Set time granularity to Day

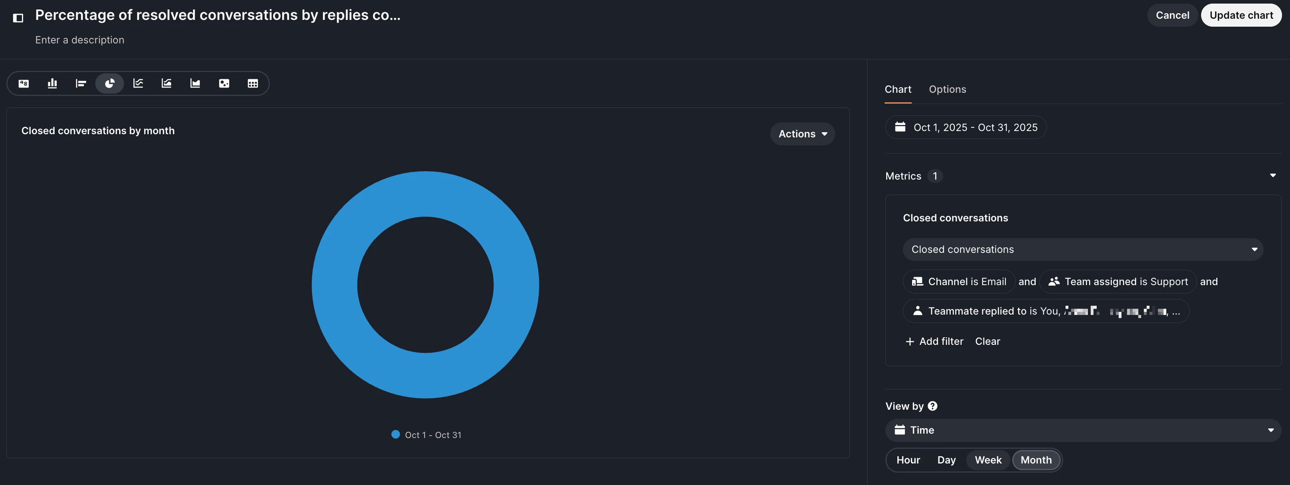click(x=946, y=460)
